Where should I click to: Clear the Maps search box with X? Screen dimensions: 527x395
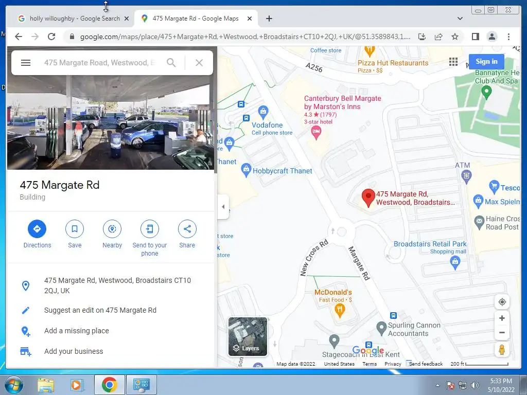[x=199, y=63]
